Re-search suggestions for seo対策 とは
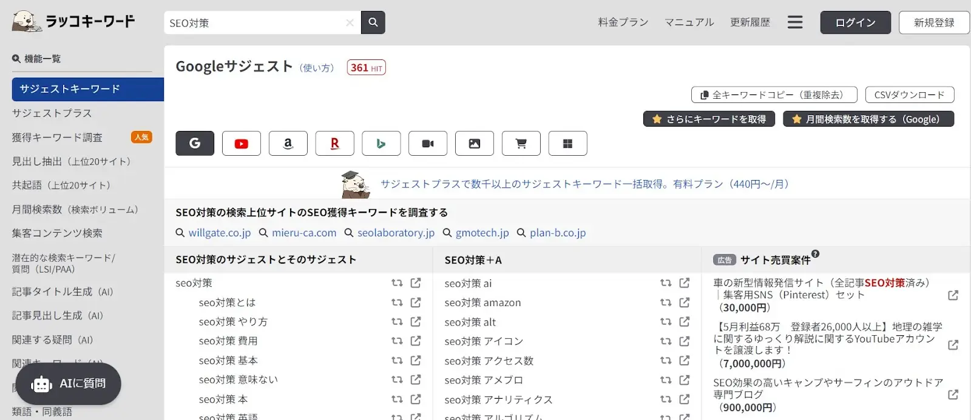971x420 pixels. [397, 302]
